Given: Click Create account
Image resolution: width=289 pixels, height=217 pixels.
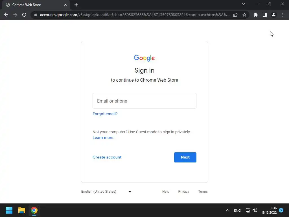Looking at the screenshot, I should (107, 157).
